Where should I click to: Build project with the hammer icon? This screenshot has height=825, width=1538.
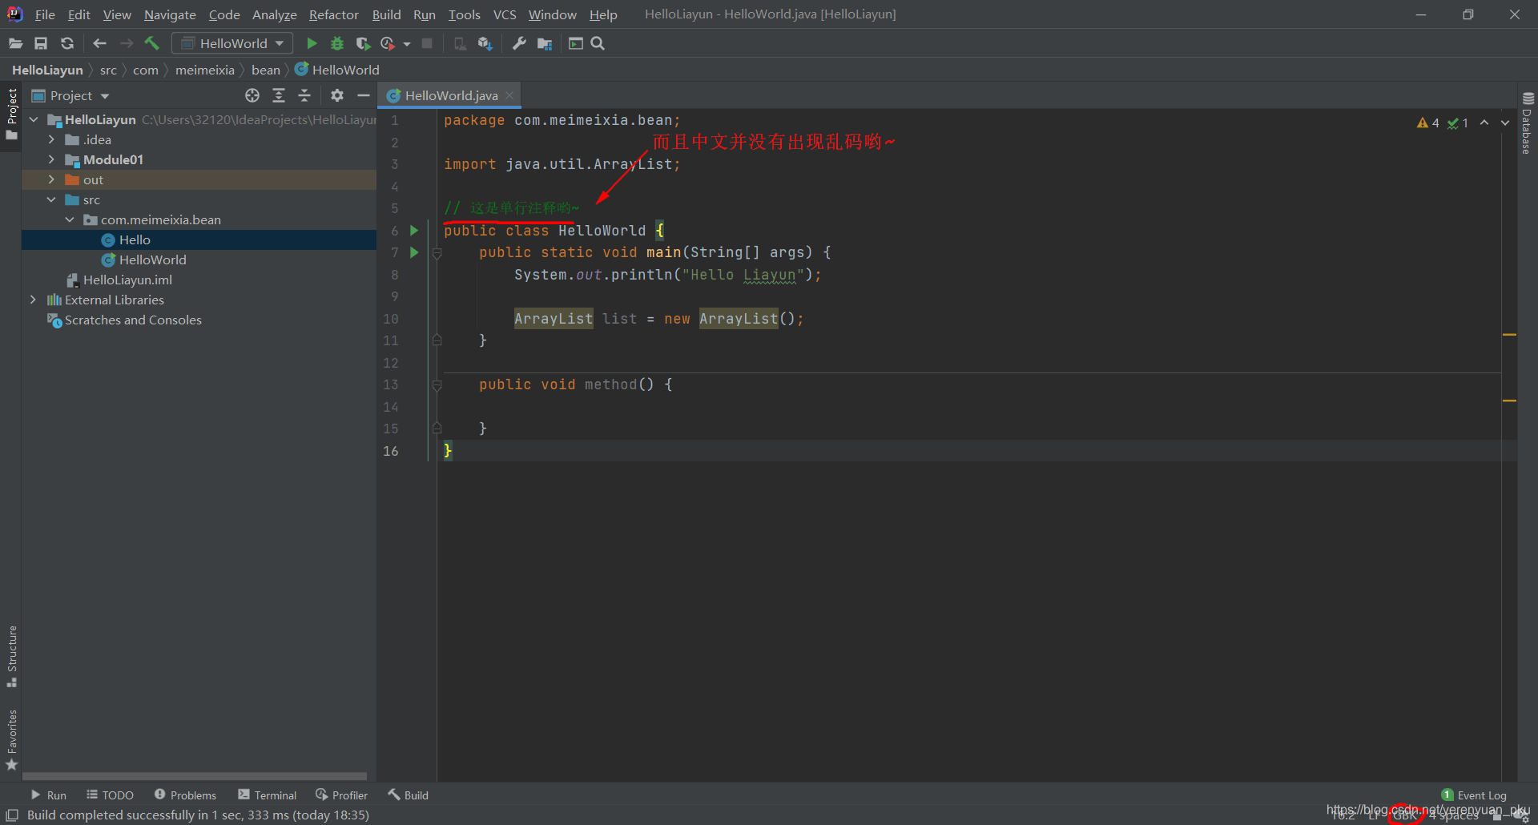(152, 43)
